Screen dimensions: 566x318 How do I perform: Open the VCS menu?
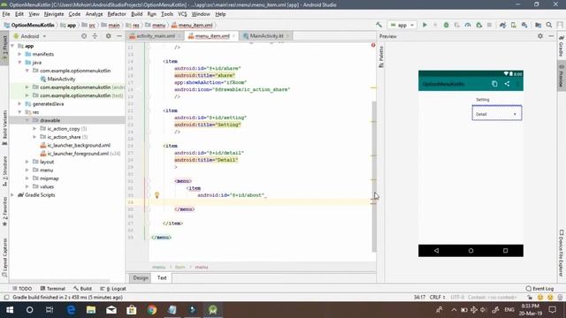[x=182, y=14]
